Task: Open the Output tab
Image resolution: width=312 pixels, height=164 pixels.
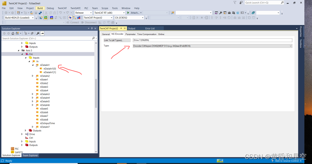Action: [132, 28]
